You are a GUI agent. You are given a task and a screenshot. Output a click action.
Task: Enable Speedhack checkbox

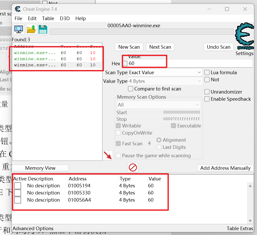[207, 99]
